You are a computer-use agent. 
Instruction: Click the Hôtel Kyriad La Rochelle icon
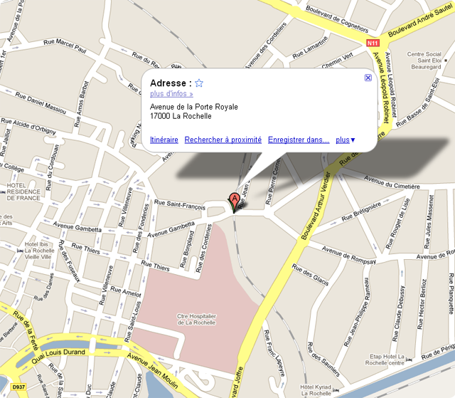click(336, 390)
